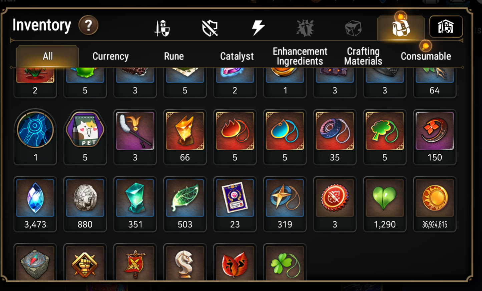Screen dimensions: 482x291
Task: Select the crossed-out shield icon
Action: click(210, 28)
